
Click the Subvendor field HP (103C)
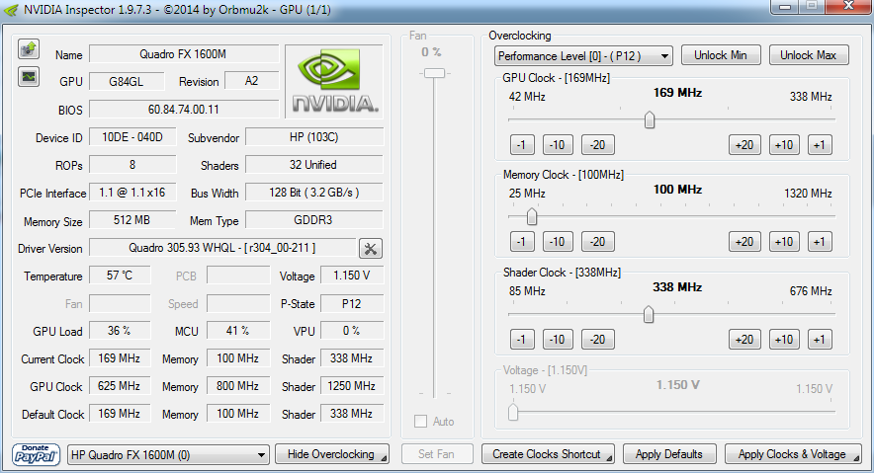click(x=314, y=137)
